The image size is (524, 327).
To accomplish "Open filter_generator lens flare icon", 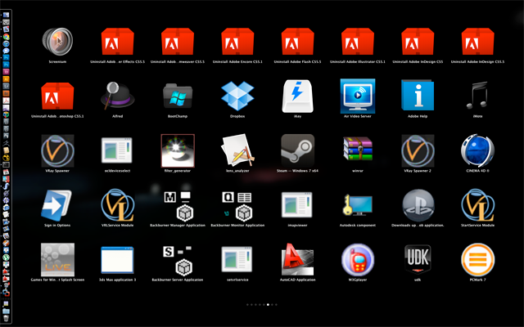I will [178, 150].
